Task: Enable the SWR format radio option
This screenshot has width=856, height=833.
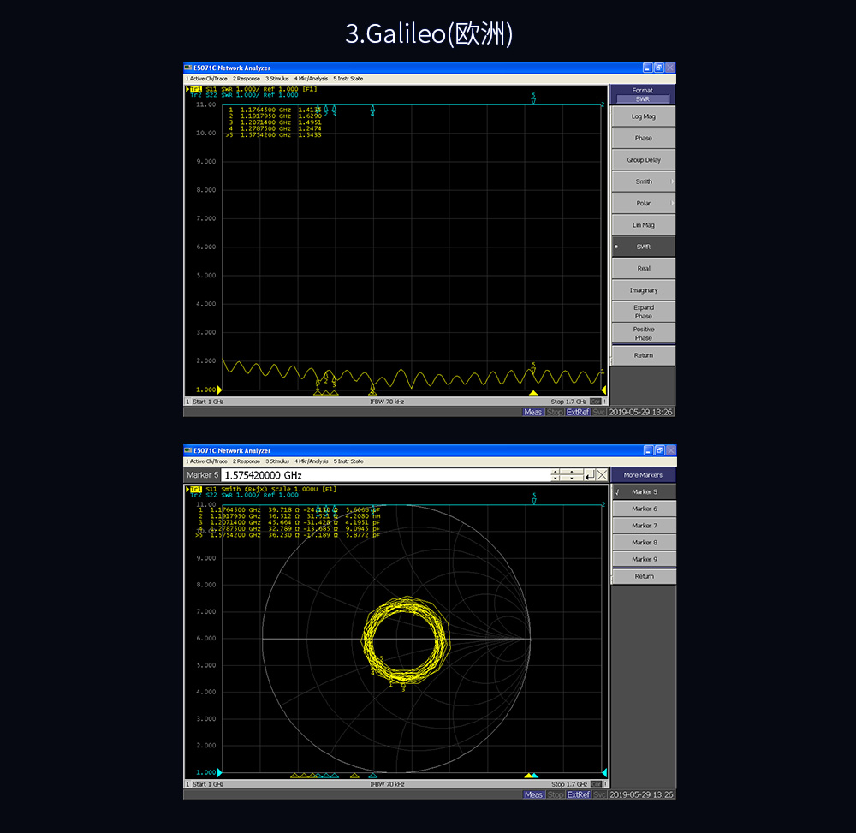Action: click(x=643, y=246)
